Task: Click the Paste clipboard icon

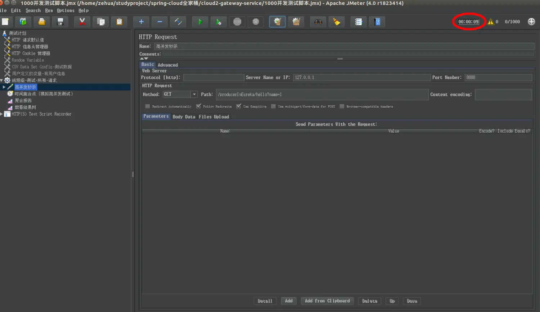Action: pyautogui.click(x=119, y=22)
